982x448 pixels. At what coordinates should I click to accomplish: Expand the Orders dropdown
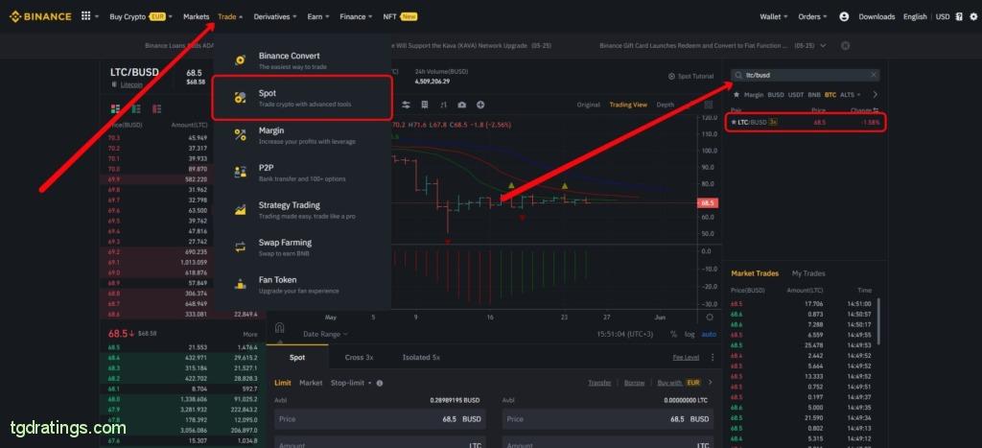click(x=812, y=17)
